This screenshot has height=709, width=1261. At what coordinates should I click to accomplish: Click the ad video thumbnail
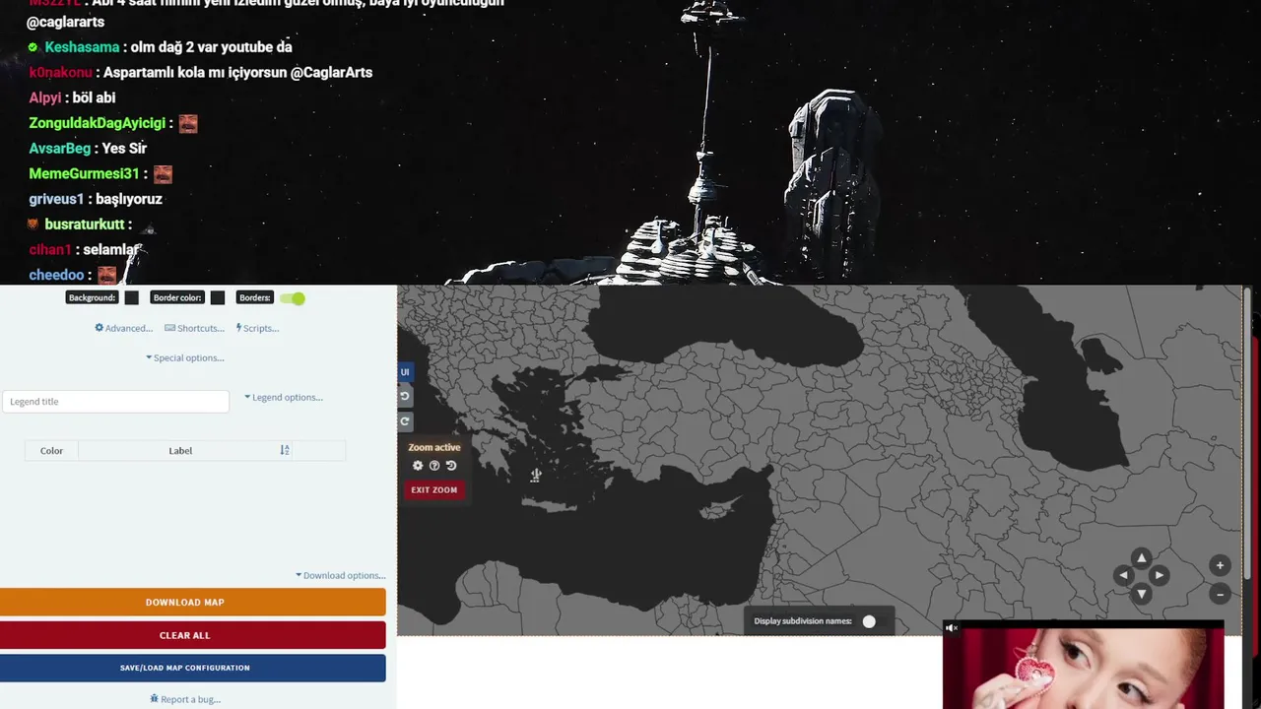(1084, 670)
